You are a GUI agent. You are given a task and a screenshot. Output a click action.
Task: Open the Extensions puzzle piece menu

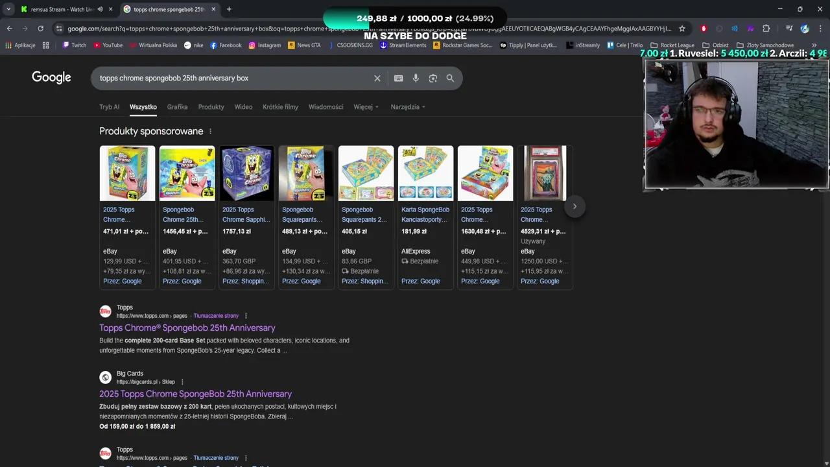766,29
